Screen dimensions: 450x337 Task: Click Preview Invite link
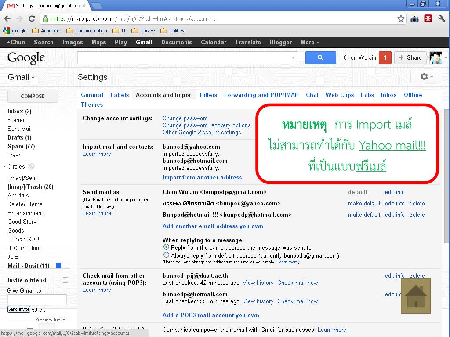[50, 319]
